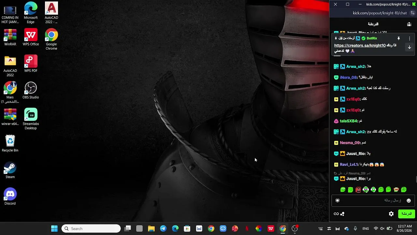Open the Windows Start menu

[54, 228]
